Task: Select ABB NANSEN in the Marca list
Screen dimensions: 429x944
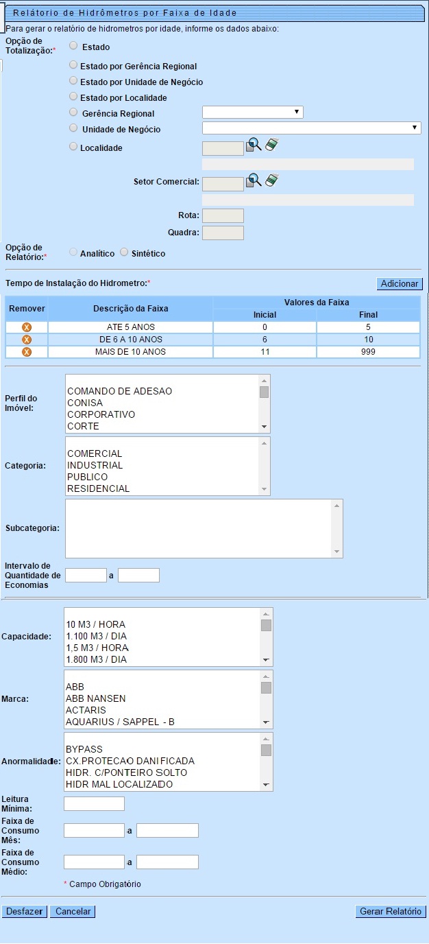Action: click(x=96, y=698)
